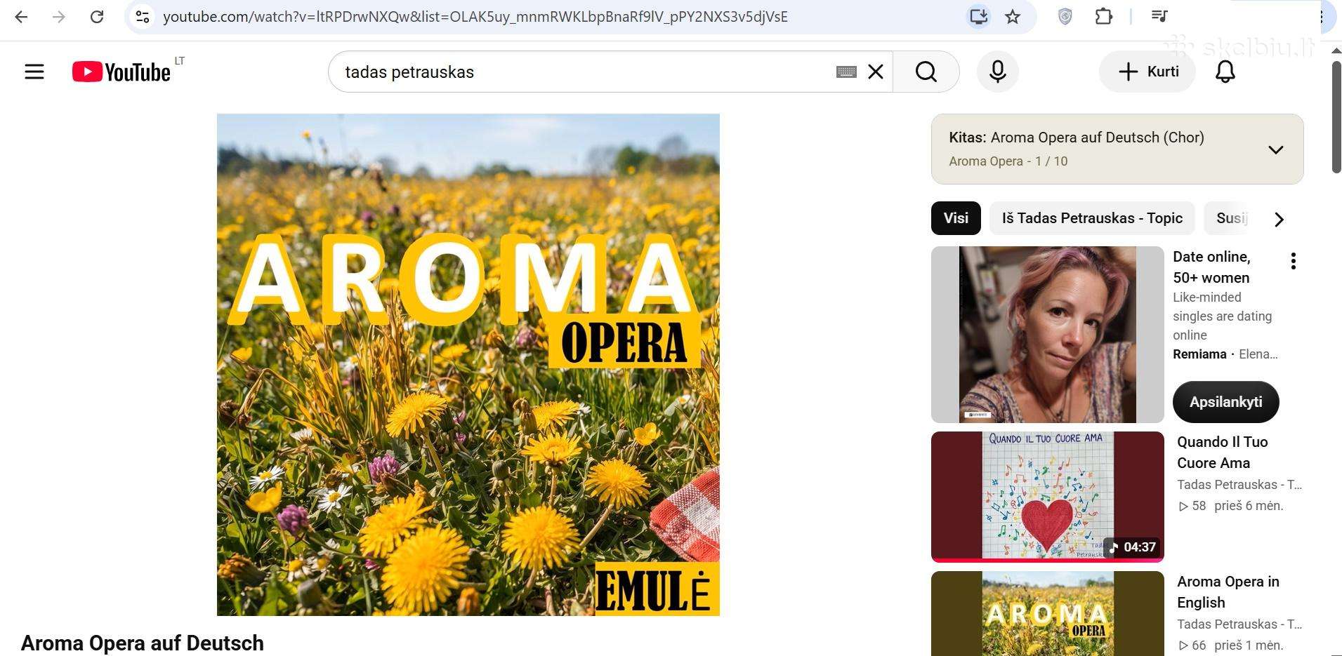Open Aroma Opera in English title link
Screen dimensions: 1342x656
click(x=1228, y=592)
